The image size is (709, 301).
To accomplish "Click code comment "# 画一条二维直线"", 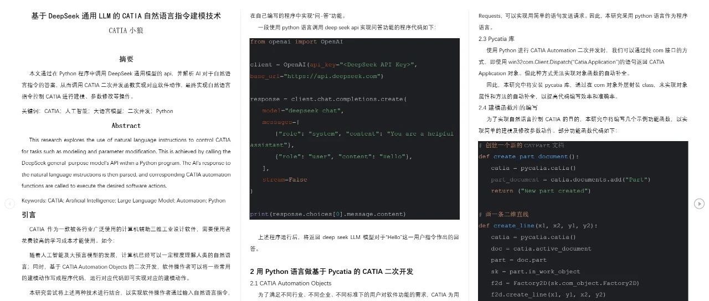I will (x=504, y=214).
